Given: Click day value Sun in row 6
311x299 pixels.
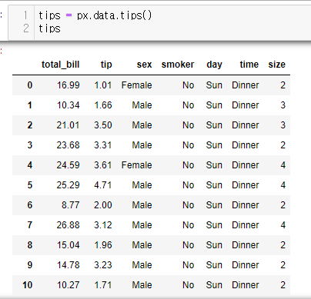Looking at the screenshot, I should [214, 205].
